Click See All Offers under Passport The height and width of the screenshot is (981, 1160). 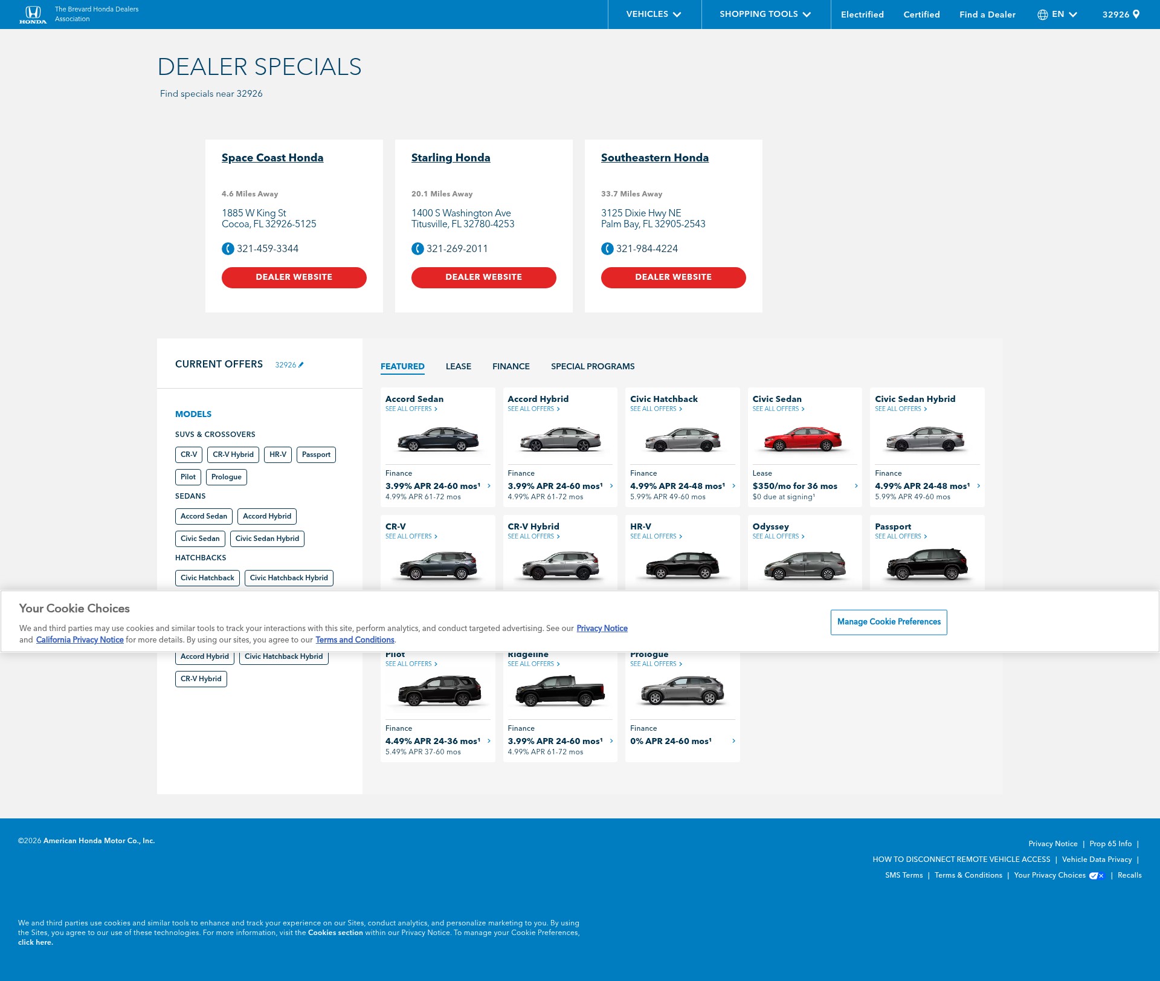click(901, 537)
